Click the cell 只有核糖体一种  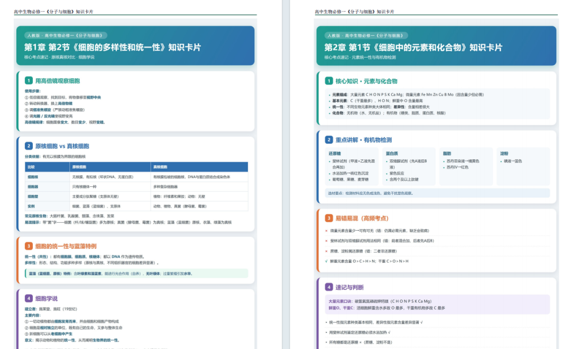pyautogui.click(x=110, y=186)
